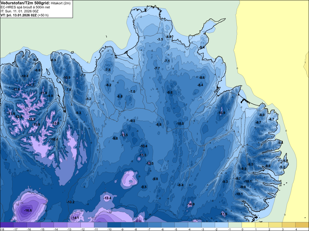Screen dimensions: 309x231
Task: Click the -12.9 temperature value
Action: click(32, 119)
